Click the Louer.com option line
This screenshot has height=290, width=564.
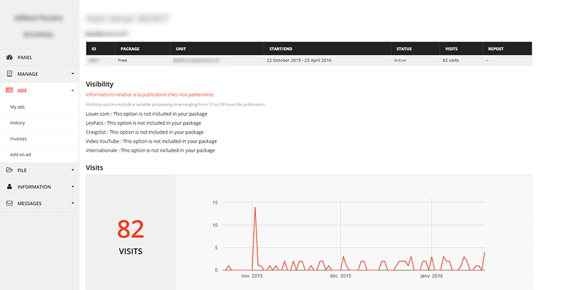coord(147,114)
